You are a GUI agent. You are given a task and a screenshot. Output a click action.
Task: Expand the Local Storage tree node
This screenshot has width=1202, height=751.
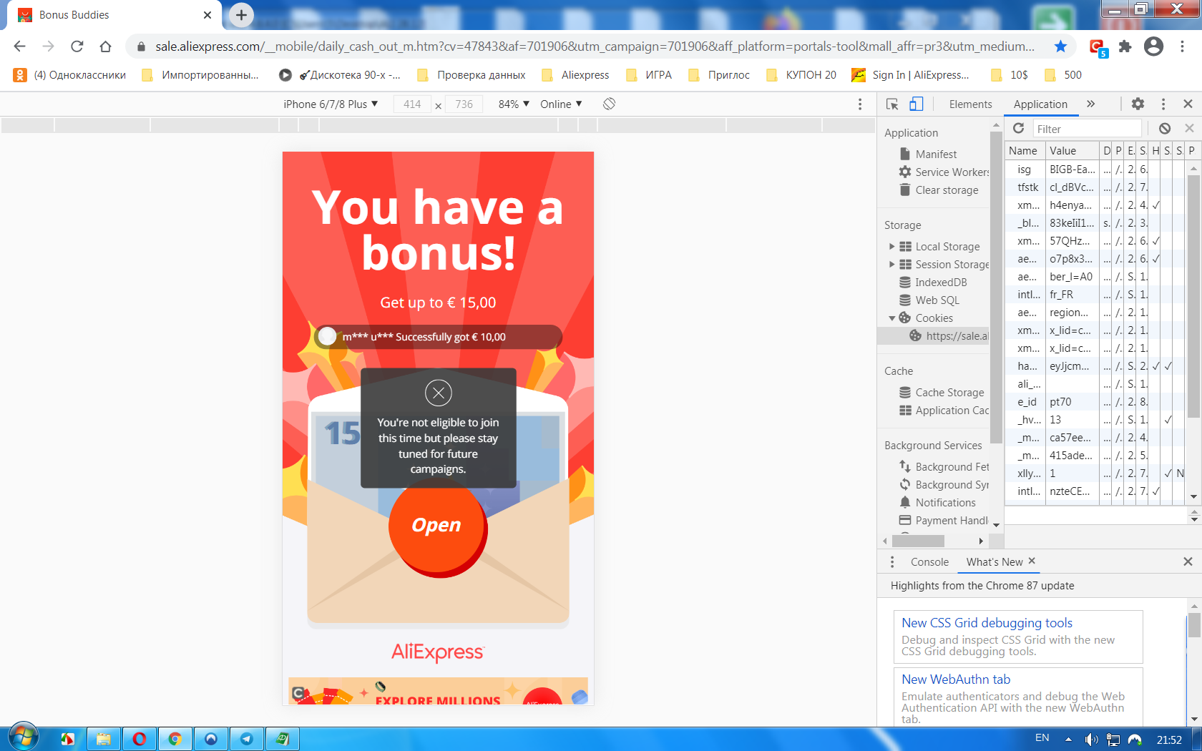coord(892,247)
